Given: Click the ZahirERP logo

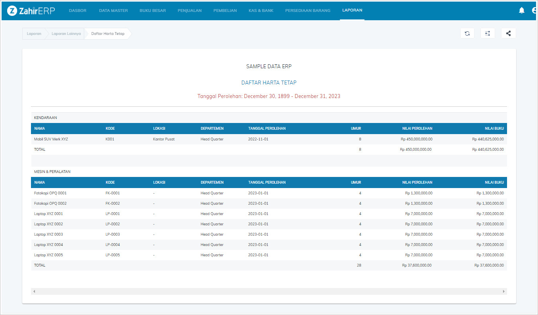Looking at the screenshot, I should [31, 11].
